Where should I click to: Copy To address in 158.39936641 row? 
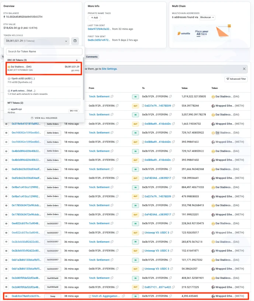point(174,178)
